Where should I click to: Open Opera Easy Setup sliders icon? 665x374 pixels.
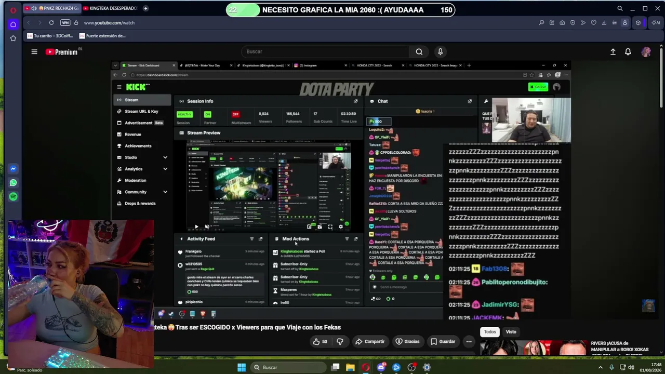pos(614,23)
